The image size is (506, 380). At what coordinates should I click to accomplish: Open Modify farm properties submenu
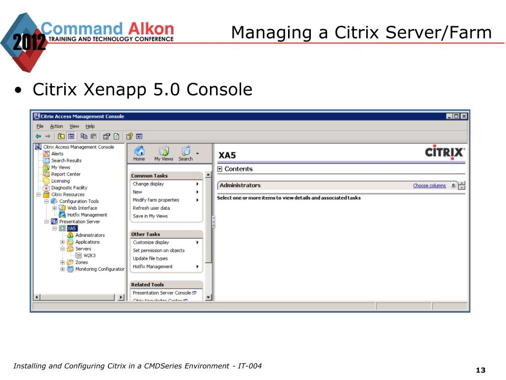tap(166, 200)
